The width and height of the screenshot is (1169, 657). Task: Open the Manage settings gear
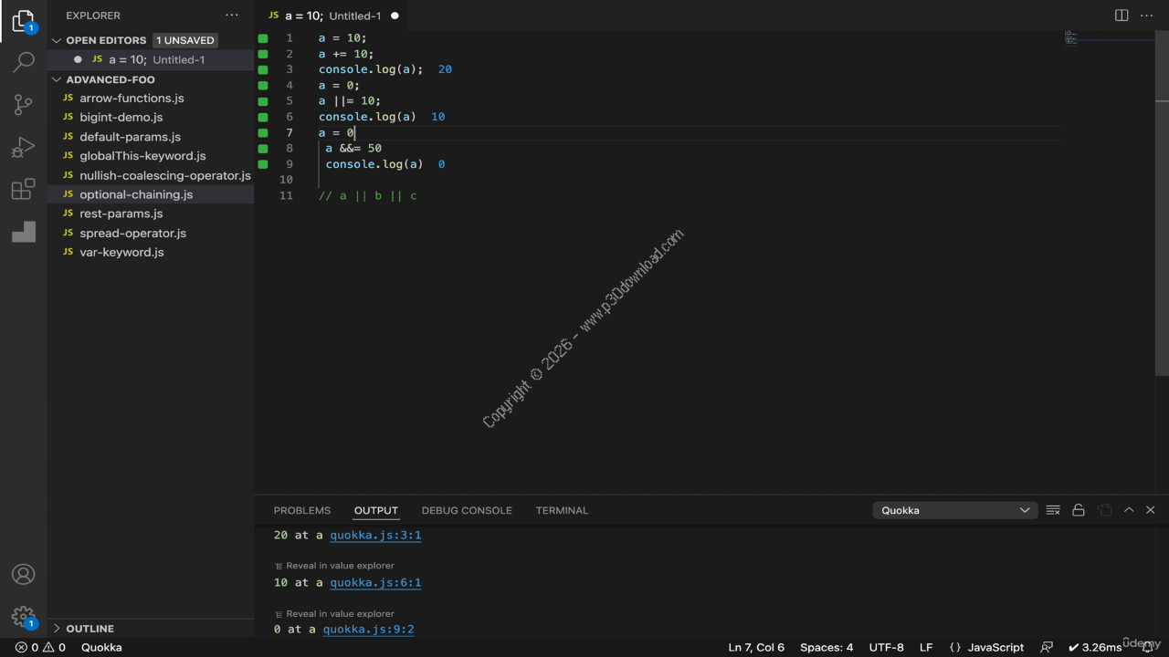pos(24,617)
